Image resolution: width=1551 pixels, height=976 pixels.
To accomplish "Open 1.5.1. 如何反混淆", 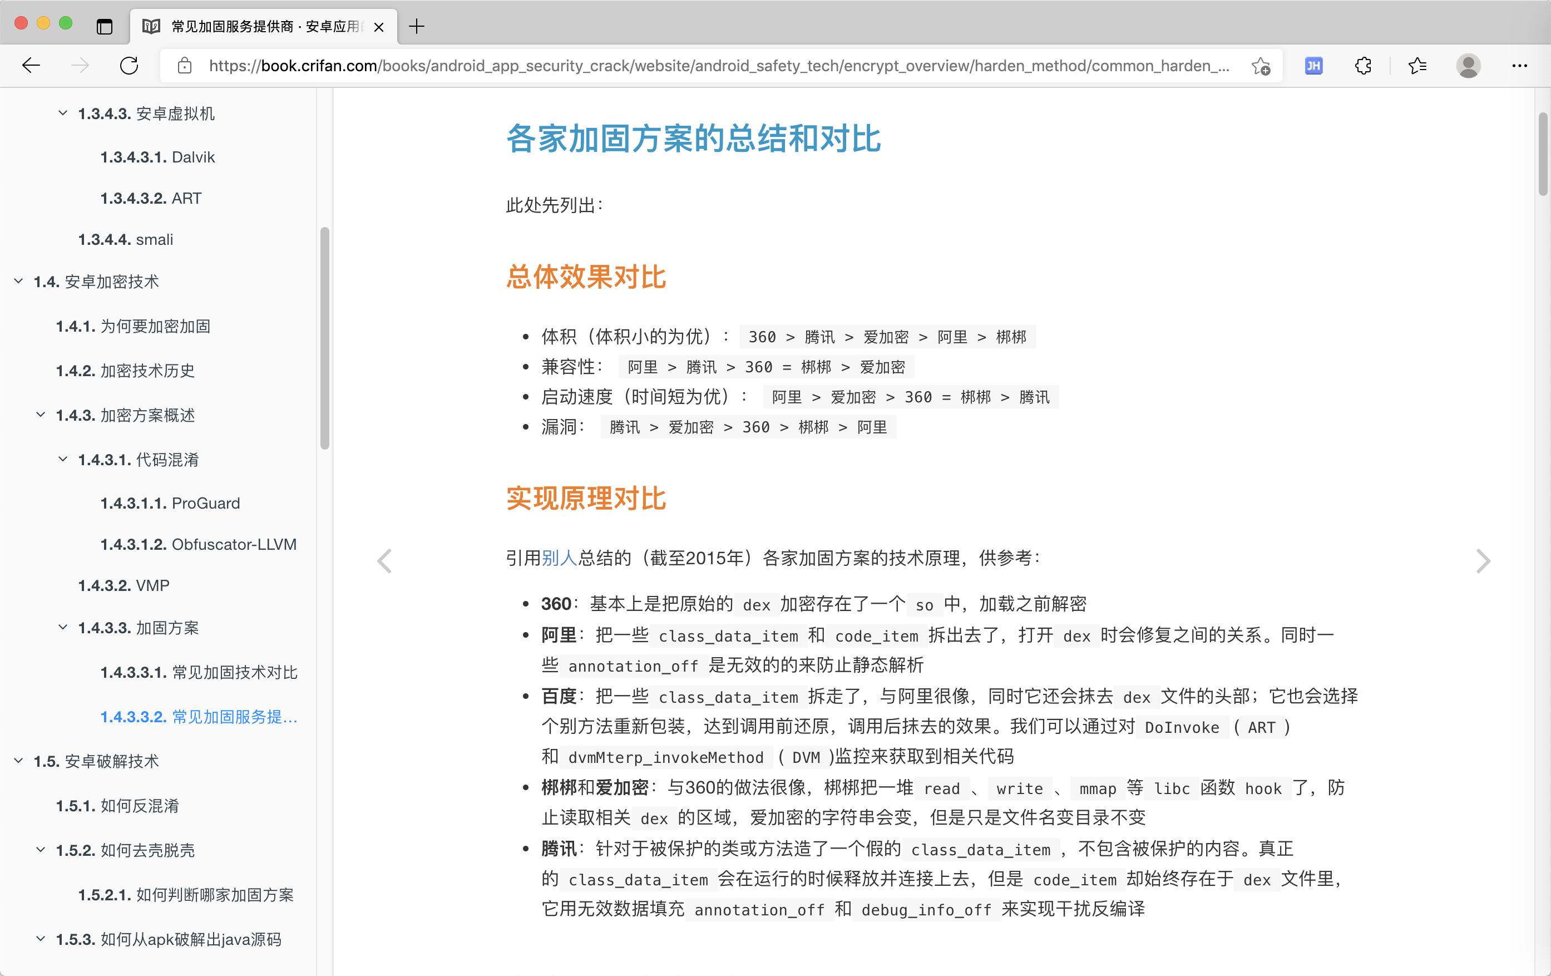I will pos(117,806).
